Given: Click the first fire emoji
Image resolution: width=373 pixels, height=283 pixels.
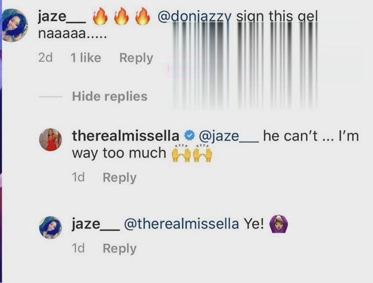Looking at the screenshot, I should click(x=100, y=17).
